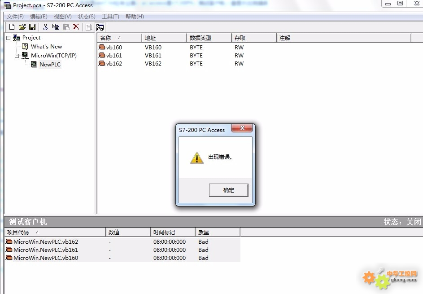The image size is (423, 294).
Task: Open the 帮助(H) menu
Action: [135, 17]
